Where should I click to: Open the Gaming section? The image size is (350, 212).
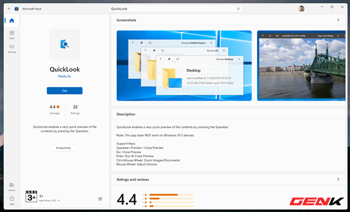click(x=11, y=49)
